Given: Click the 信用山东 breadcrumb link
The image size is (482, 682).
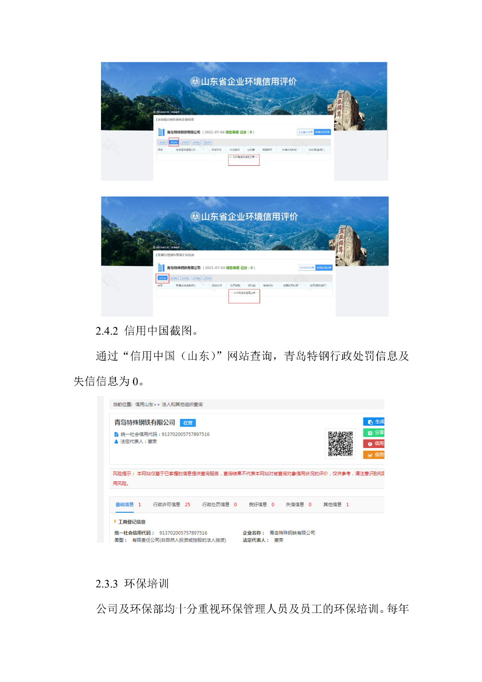Looking at the screenshot, I should point(144,405).
